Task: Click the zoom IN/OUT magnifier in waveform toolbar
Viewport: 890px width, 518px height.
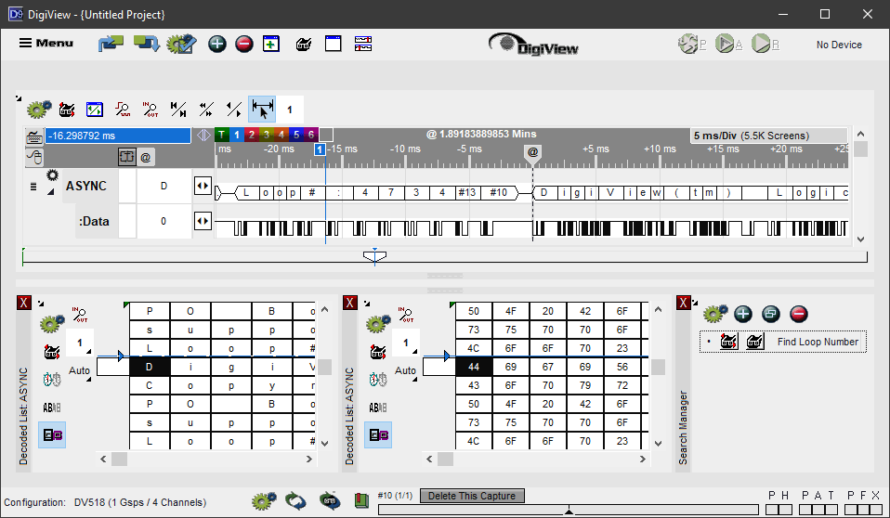Action: click(151, 110)
